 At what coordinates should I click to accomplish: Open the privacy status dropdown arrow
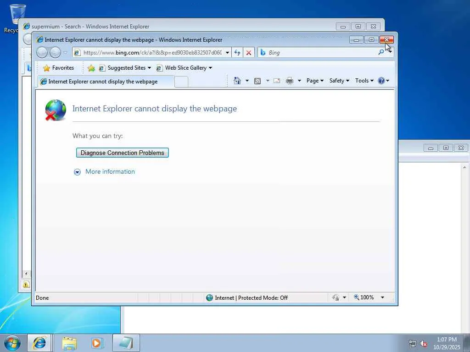pyautogui.click(x=344, y=297)
